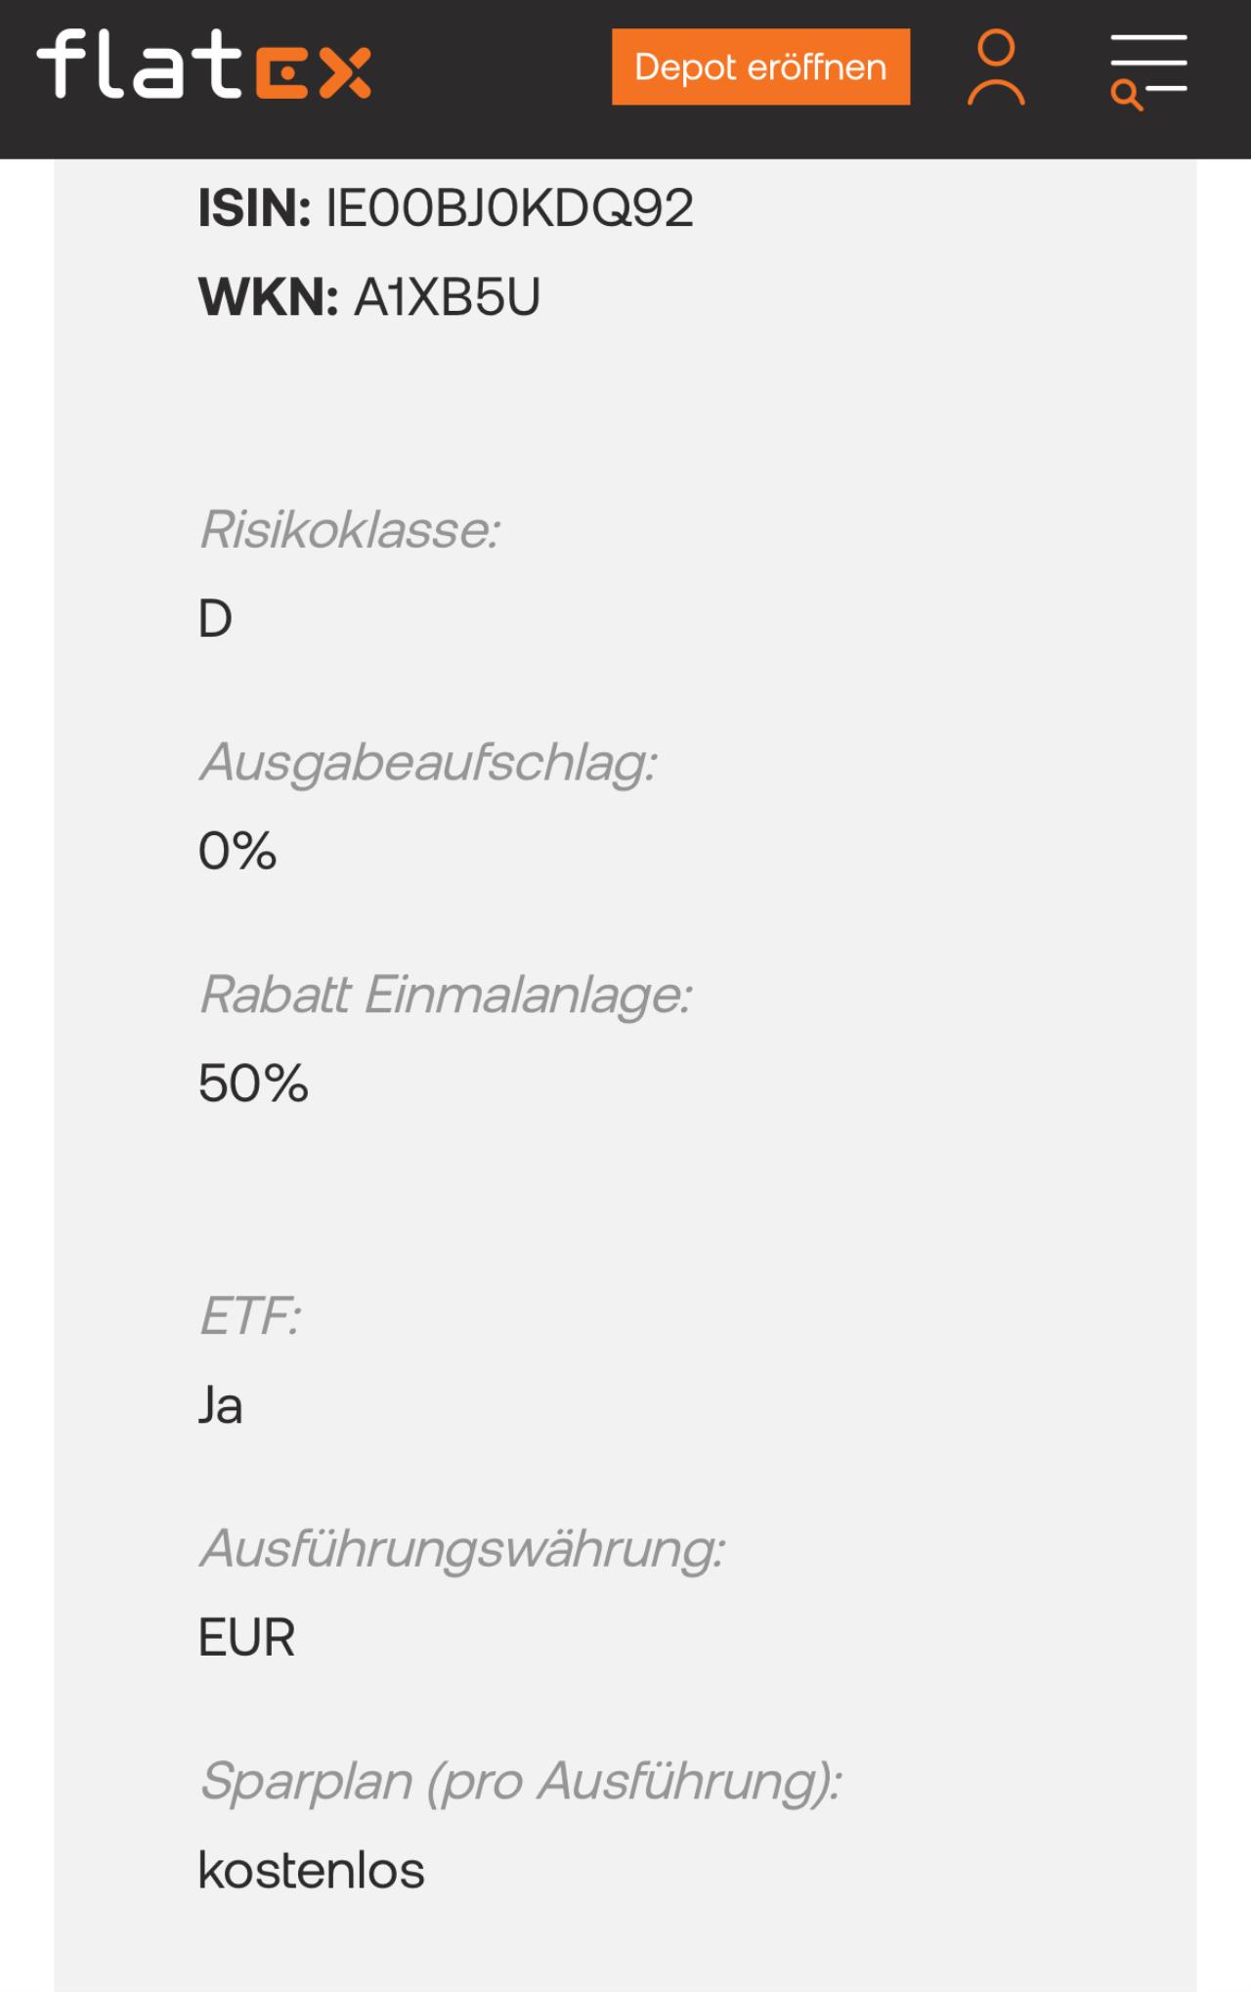Open the user account icon
Image resolution: width=1251 pixels, height=1992 pixels.
[x=996, y=67]
